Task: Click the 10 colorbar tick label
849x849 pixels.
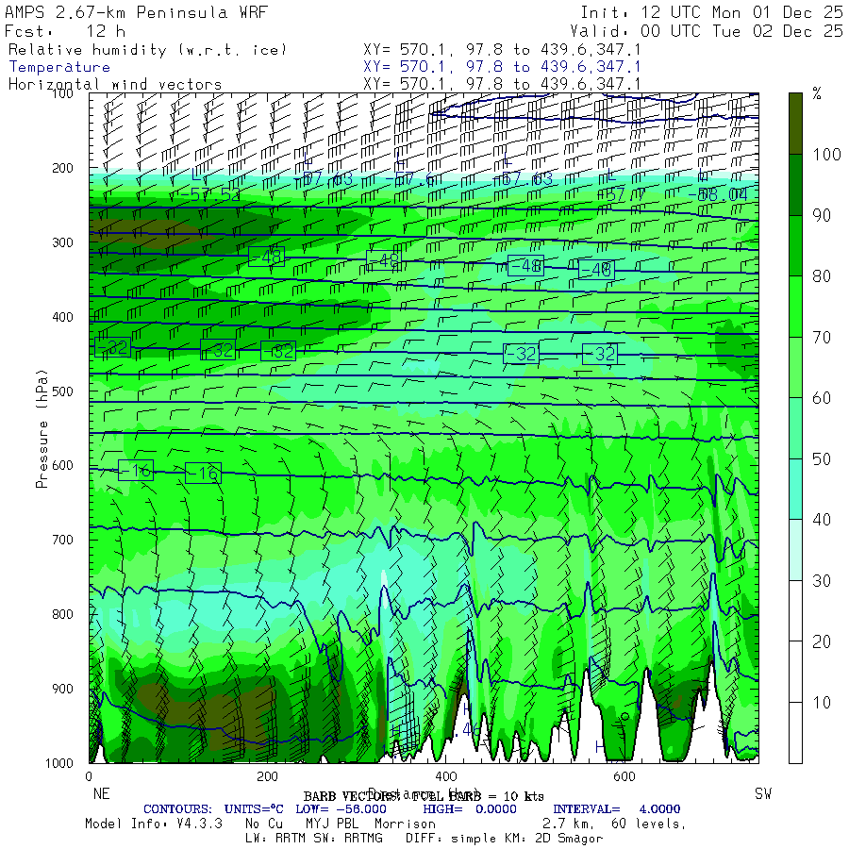Action: coord(822,703)
